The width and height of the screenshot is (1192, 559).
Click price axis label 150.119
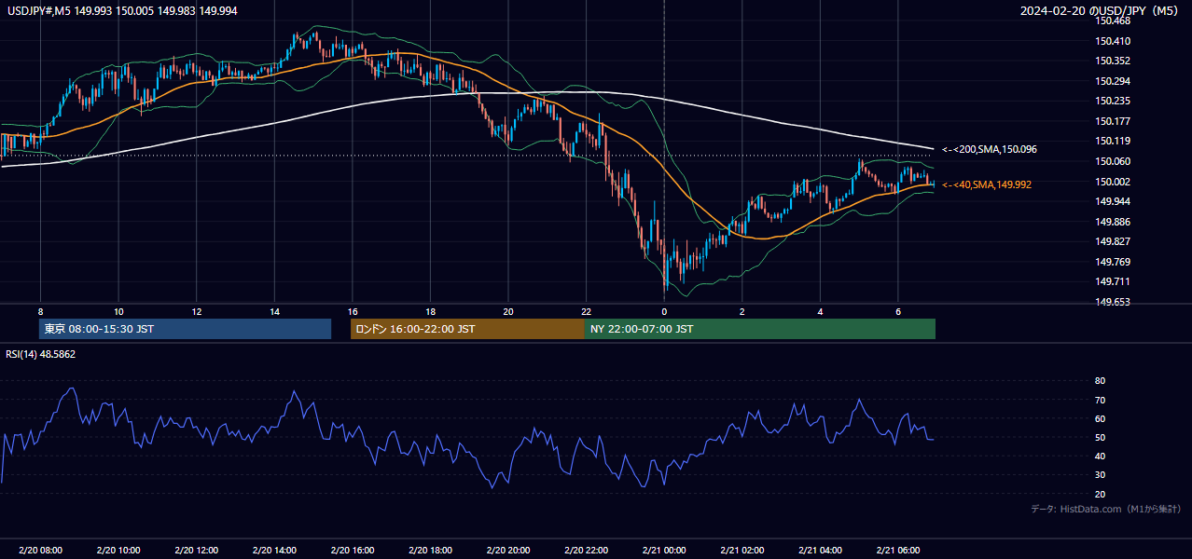click(x=1113, y=141)
